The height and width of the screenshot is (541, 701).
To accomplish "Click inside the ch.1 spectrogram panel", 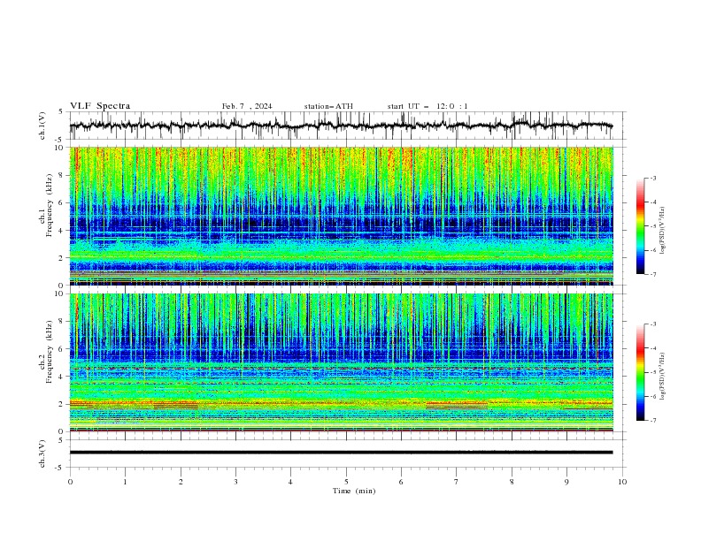I will pyautogui.click(x=341, y=216).
